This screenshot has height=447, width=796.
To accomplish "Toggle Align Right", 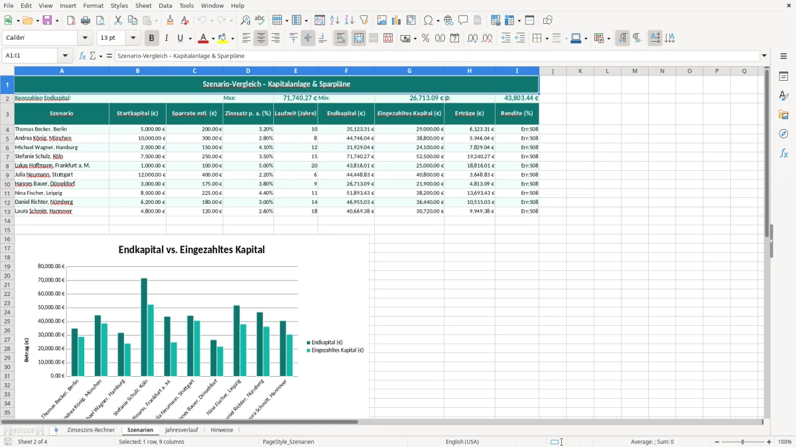I will [x=275, y=38].
